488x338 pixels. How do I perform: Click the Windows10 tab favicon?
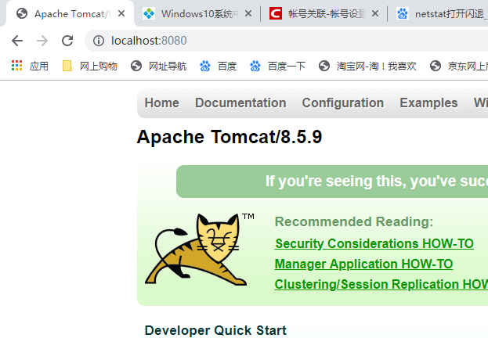(x=149, y=13)
